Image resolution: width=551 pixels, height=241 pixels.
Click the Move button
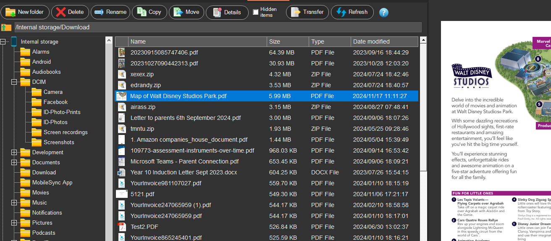point(186,12)
